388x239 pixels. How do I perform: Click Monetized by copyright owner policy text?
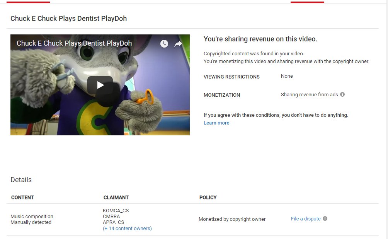(x=232, y=219)
